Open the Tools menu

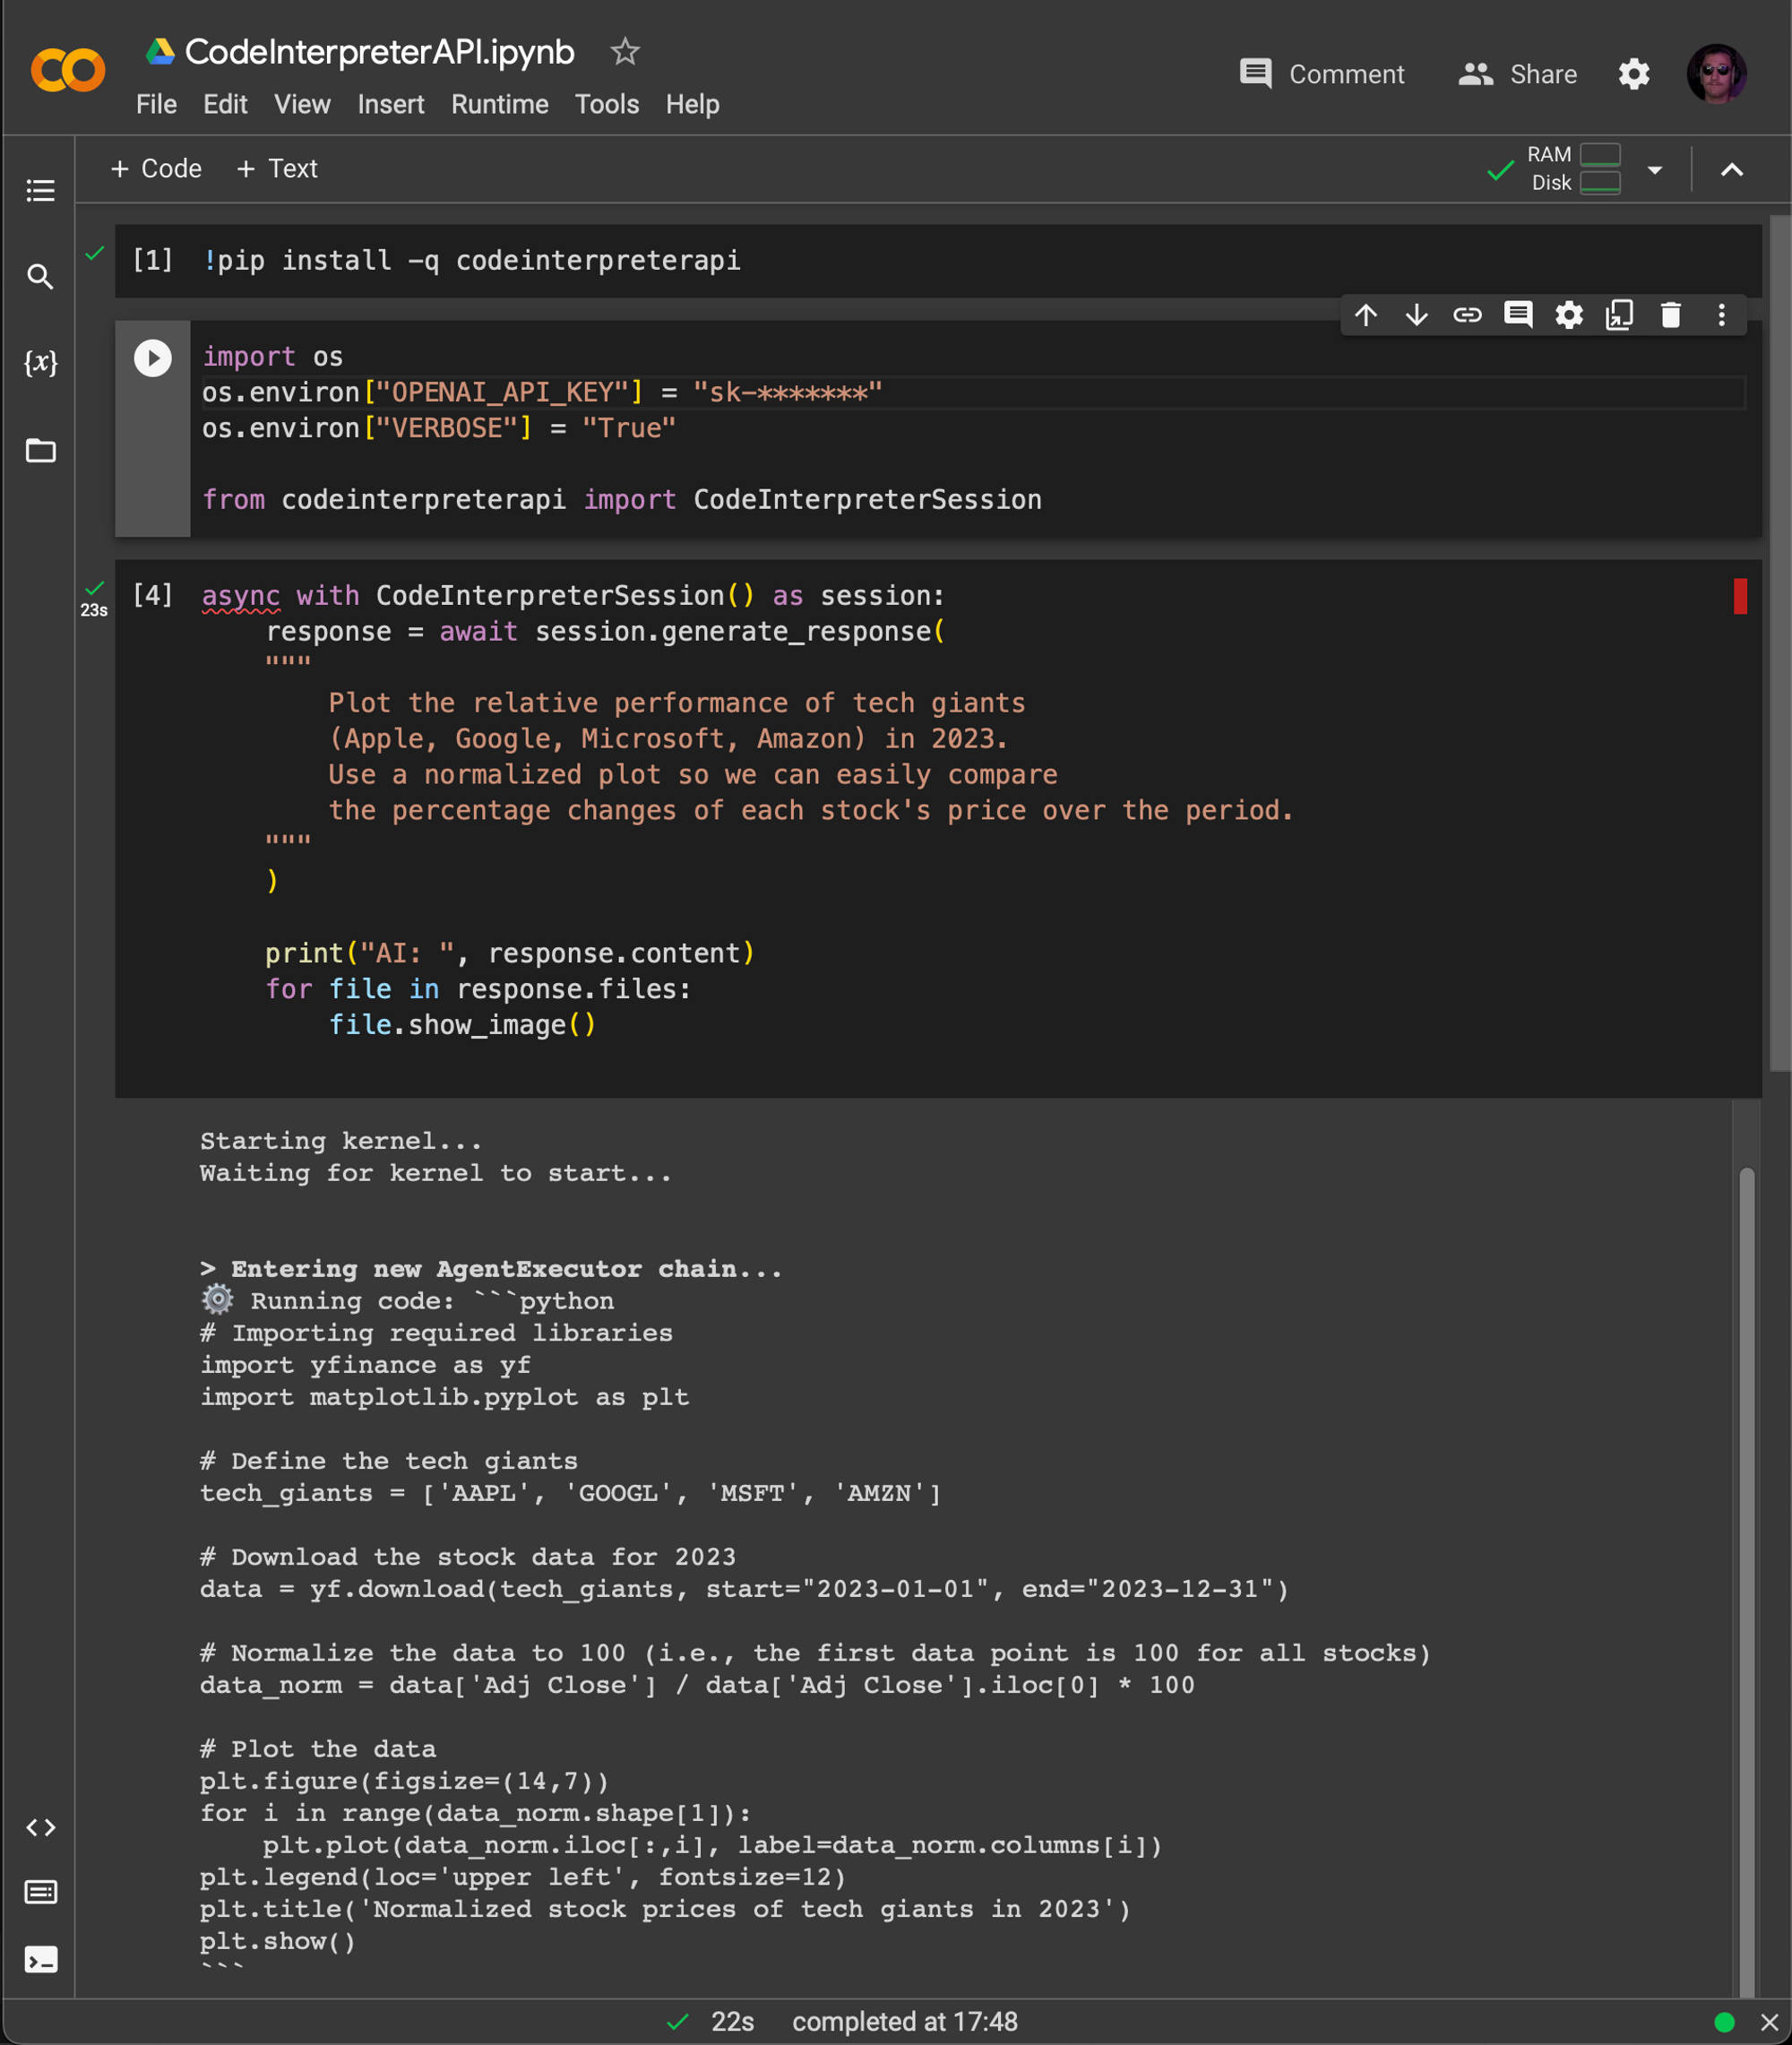coord(606,104)
